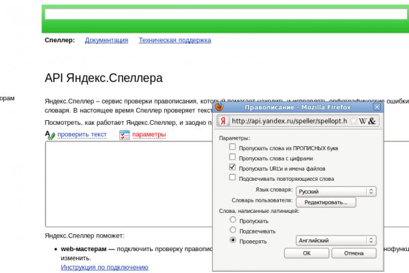The image size is (409, 273).
Task: Click the Yandex favicon in the address bar
Action: [x=222, y=121]
